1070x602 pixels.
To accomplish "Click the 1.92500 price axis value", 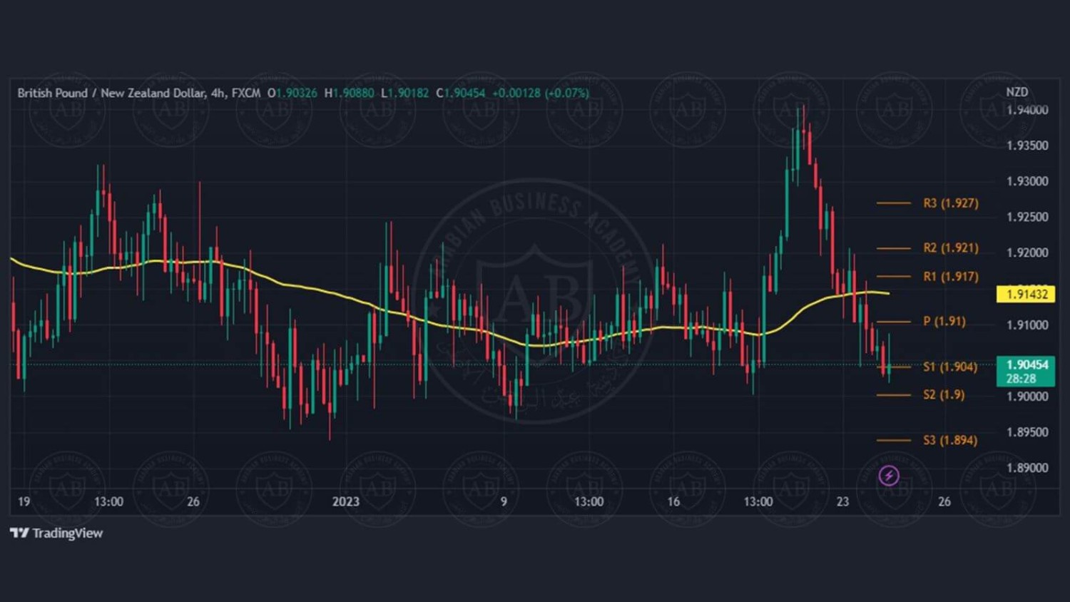I will pyautogui.click(x=1027, y=217).
